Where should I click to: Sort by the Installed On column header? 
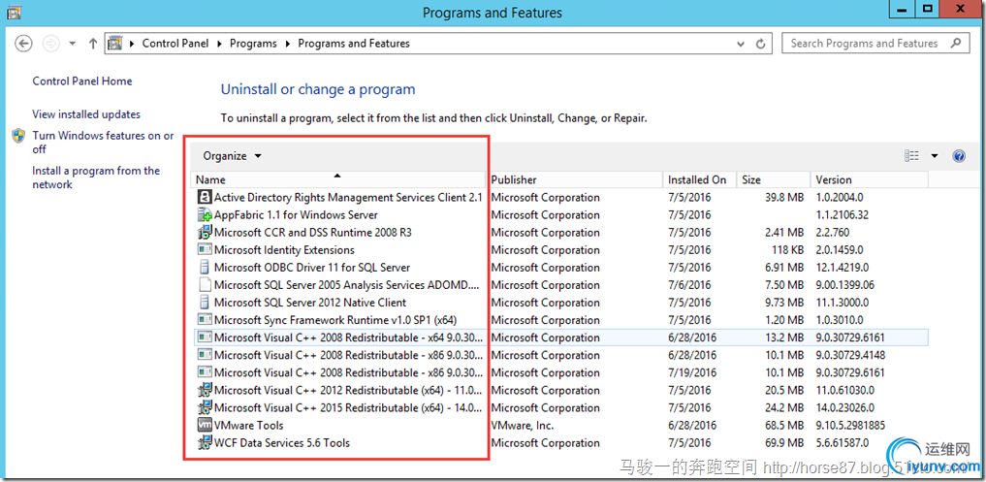[x=700, y=180]
